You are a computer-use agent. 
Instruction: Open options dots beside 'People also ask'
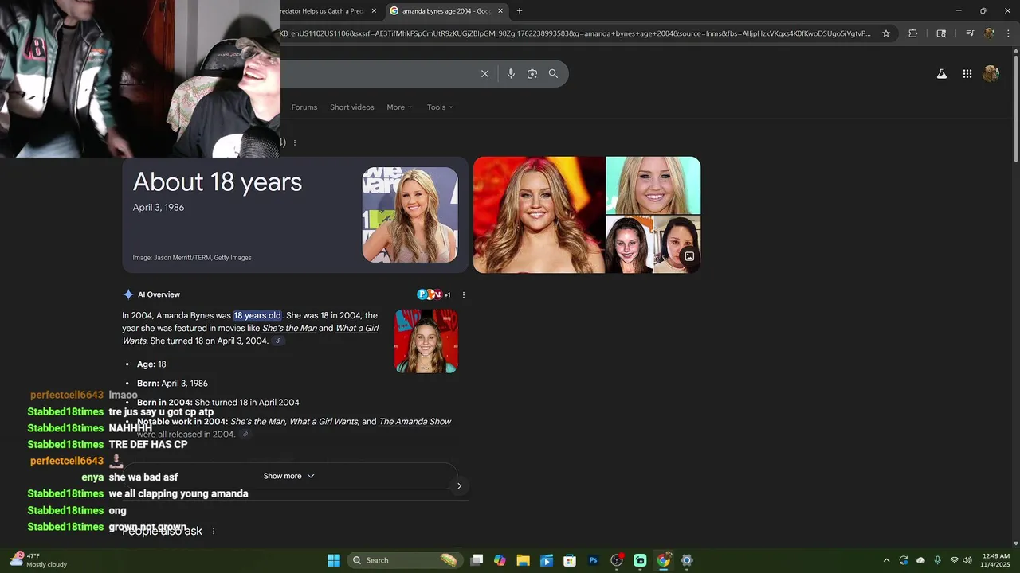coord(213,531)
